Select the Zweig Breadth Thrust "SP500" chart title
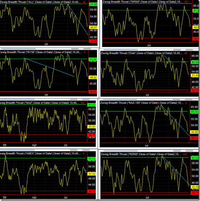The image size is (200, 201). [143, 2]
